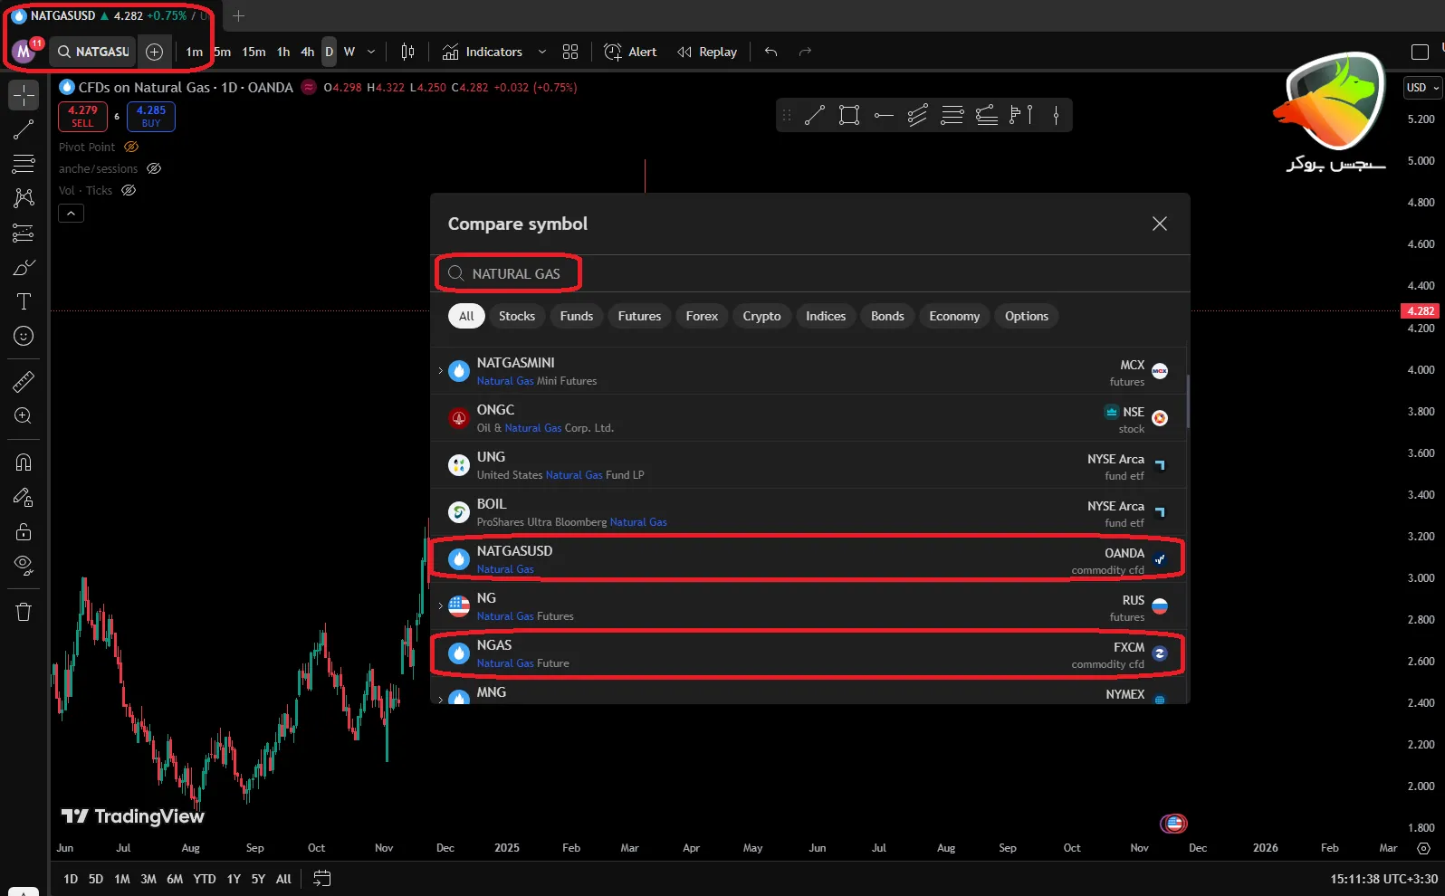The width and height of the screenshot is (1445, 896).
Task: Collapse the indicator legend chevron
Action: click(x=71, y=213)
